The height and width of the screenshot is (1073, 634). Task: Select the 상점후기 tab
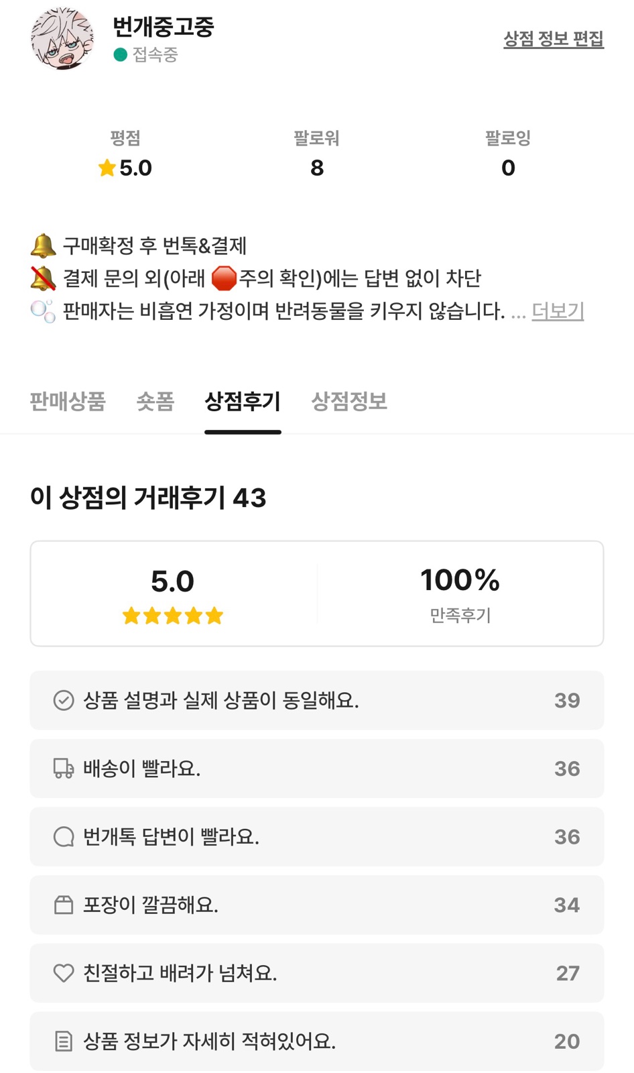coord(243,402)
